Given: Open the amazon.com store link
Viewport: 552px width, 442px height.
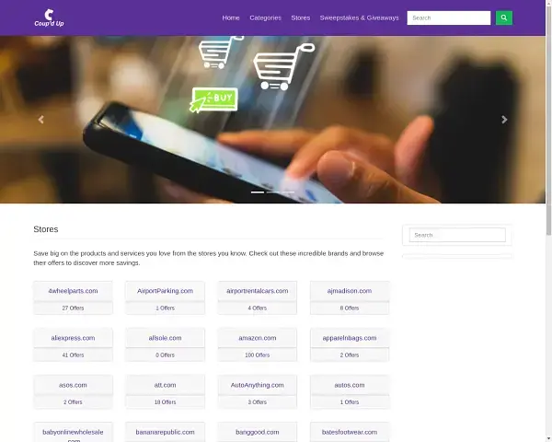Looking at the screenshot, I should point(258,338).
